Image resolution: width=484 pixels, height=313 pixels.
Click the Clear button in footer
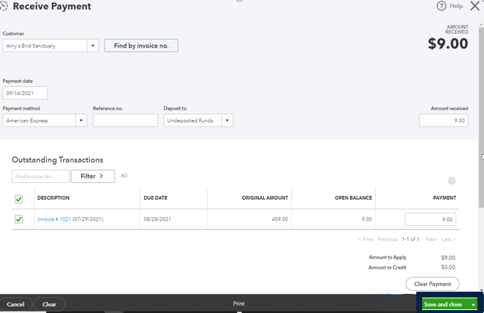click(x=49, y=304)
